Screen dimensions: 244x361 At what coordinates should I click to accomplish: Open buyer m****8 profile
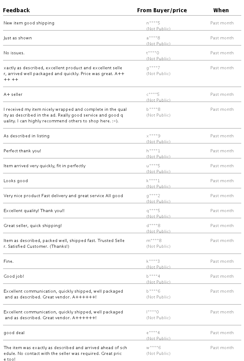point(154,240)
